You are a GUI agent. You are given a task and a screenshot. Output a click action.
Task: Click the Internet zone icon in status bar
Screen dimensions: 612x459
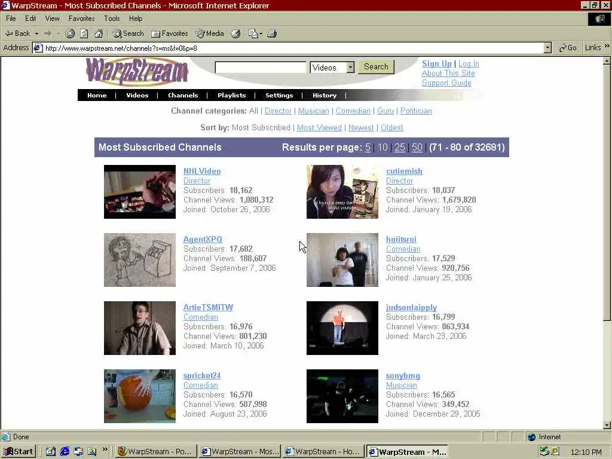pos(531,437)
